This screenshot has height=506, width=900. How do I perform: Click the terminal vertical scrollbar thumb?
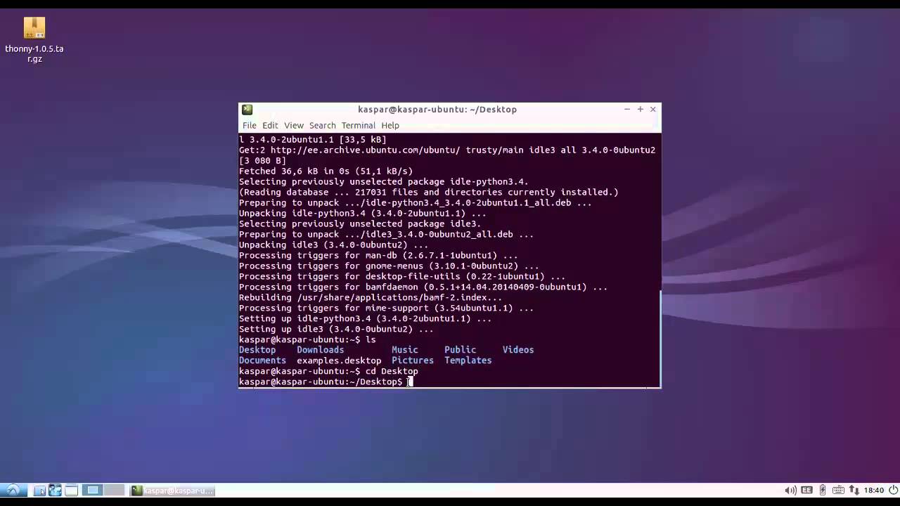[659, 339]
